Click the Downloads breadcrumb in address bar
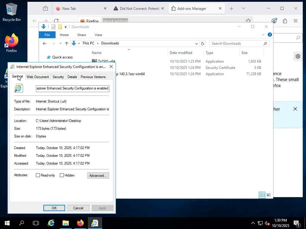Image resolution: width=306 pixels, height=229 pixels. pos(110,43)
